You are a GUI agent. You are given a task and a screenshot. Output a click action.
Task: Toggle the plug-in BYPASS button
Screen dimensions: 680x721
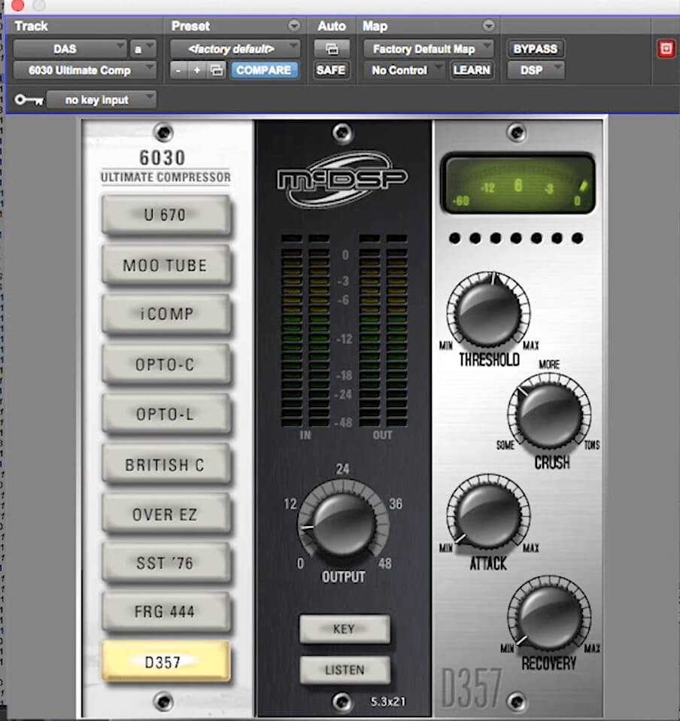click(x=536, y=49)
